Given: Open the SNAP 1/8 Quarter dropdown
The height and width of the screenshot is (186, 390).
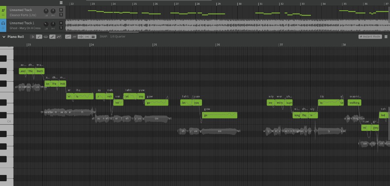Looking at the screenshot, I should 118,37.
